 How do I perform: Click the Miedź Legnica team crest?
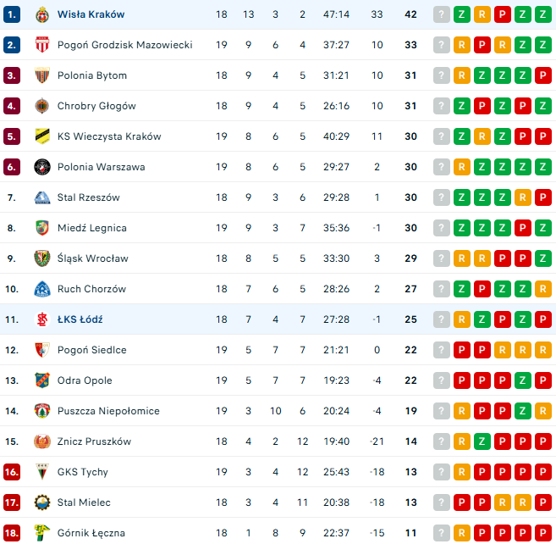tap(42, 228)
